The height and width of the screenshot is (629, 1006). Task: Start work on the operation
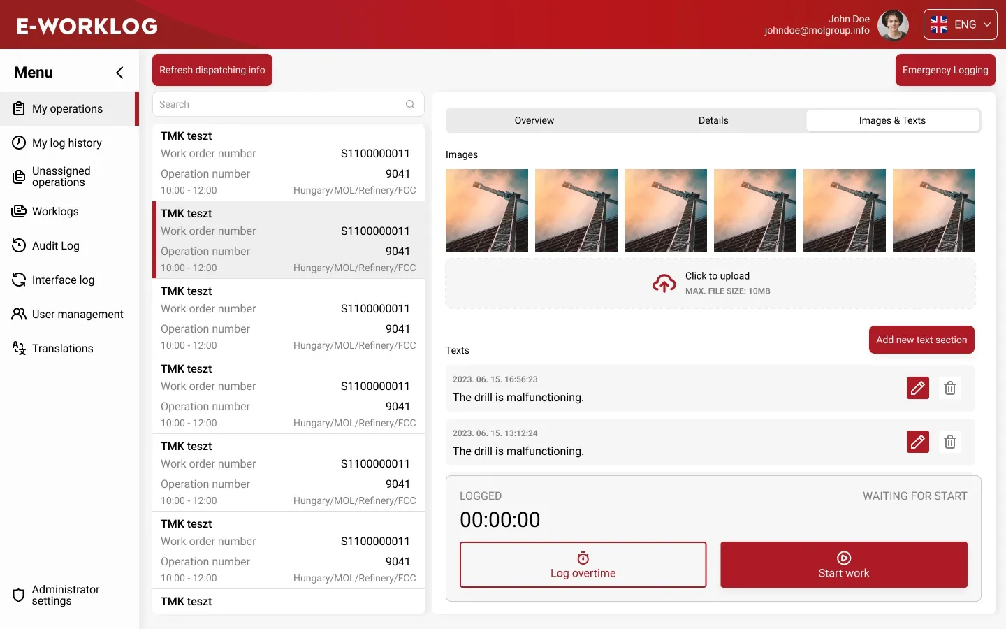pyautogui.click(x=844, y=565)
